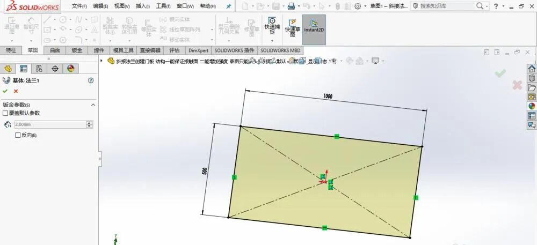Select the 1000 dimension on the sketch
The width and height of the screenshot is (537, 245).
tap(328, 96)
